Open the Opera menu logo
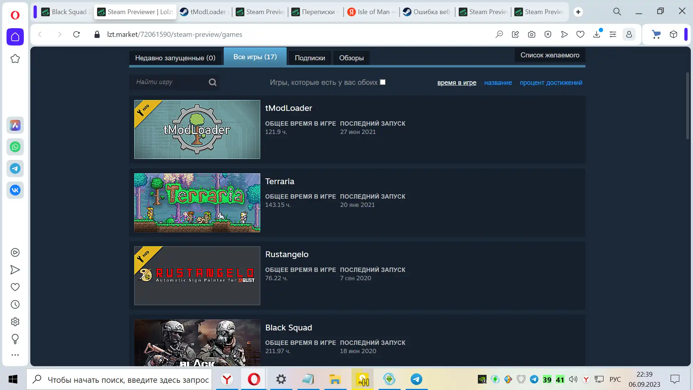This screenshot has height=390, width=693. pyautogui.click(x=15, y=15)
